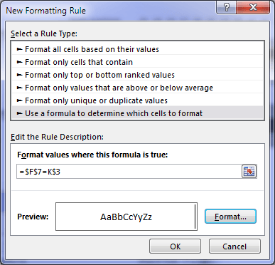Viewport: 275px width, 265px height.
Task: Click the range selector collapse dialog icon
Action: 249,172
